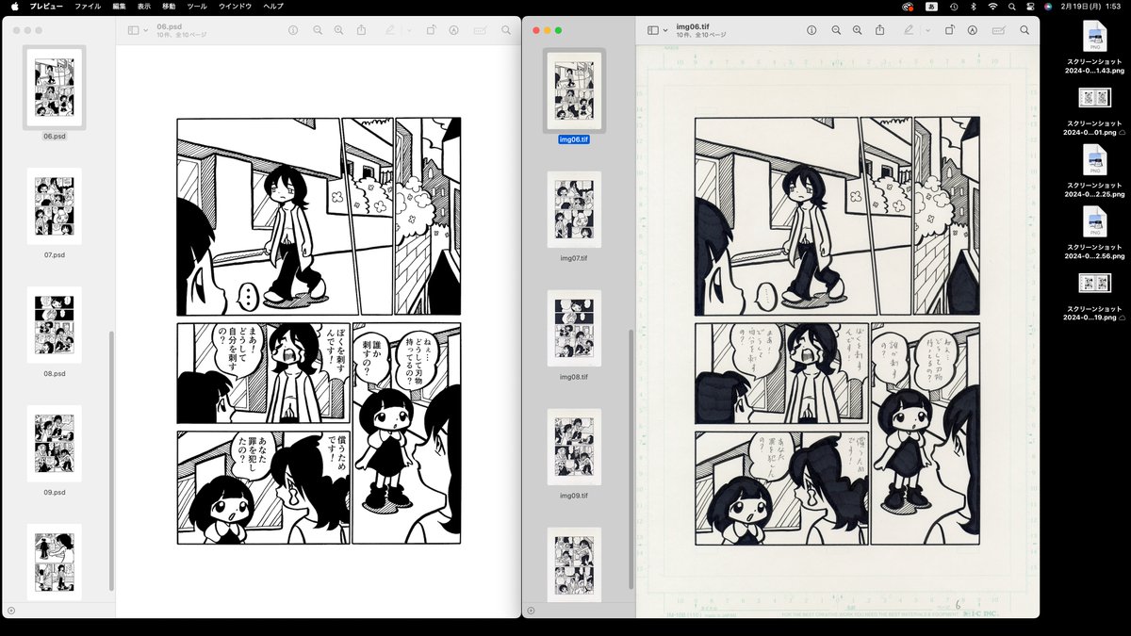Toggle Bluetooth from the menu bar status icon
Screen dimensions: 1131x636
click(x=973, y=8)
